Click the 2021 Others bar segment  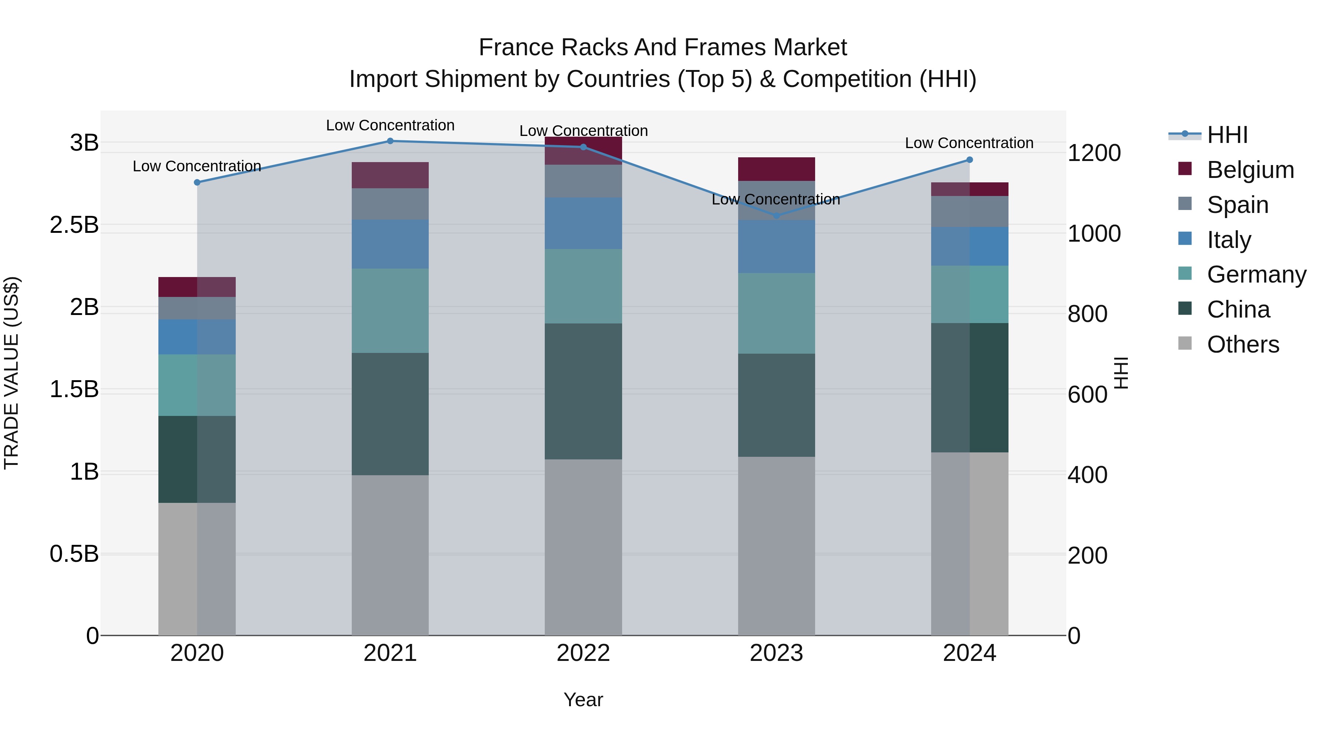click(390, 556)
